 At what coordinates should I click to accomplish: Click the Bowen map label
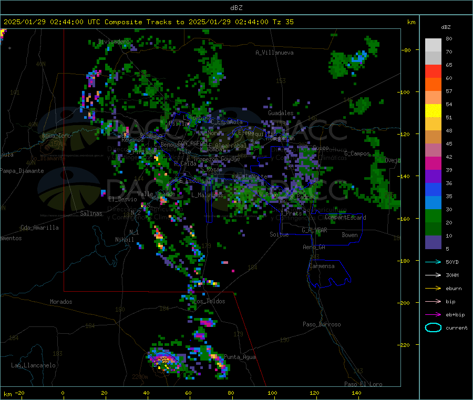349,235
